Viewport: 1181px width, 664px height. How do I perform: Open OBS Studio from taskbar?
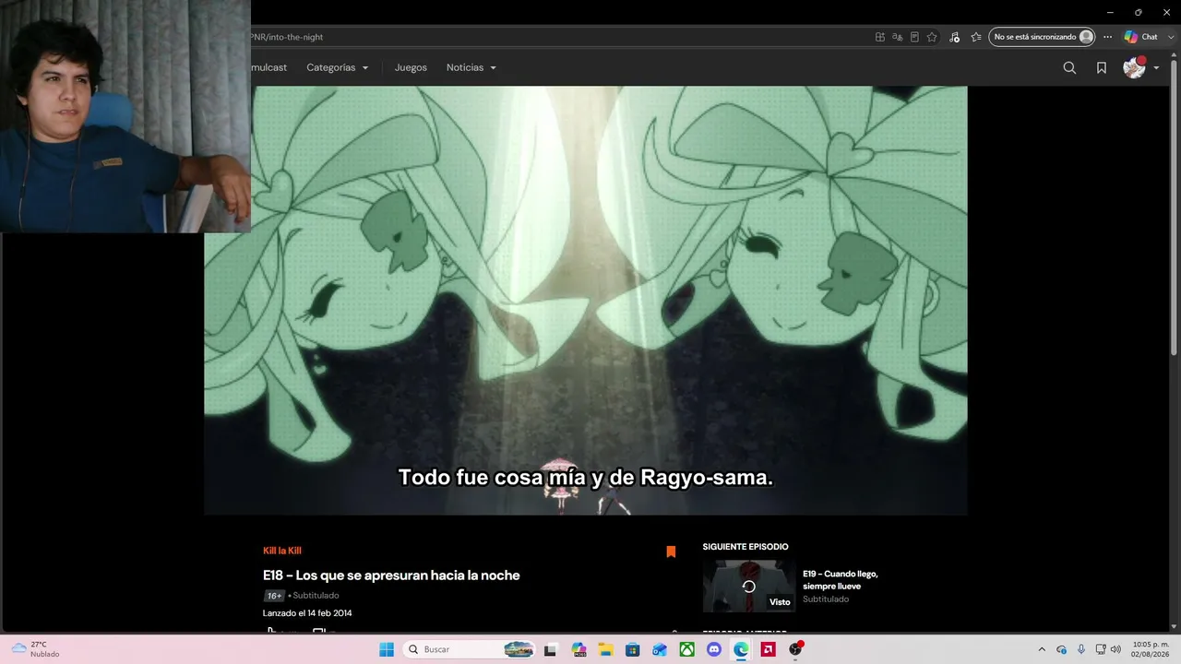pos(795,649)
